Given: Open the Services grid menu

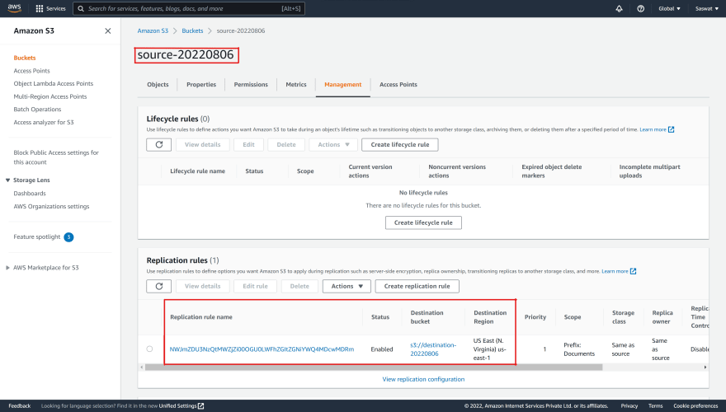Looking at the screenshot, I should pyautogui.click(x=50, y=8).
